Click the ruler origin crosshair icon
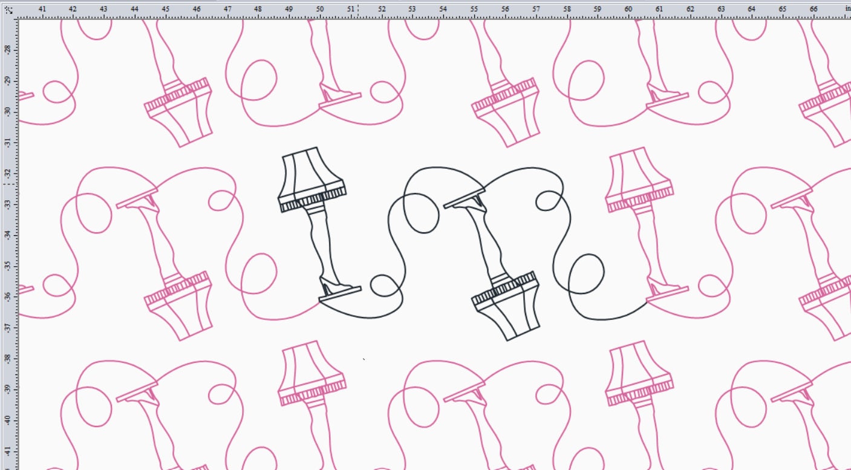 click(8, 9)
